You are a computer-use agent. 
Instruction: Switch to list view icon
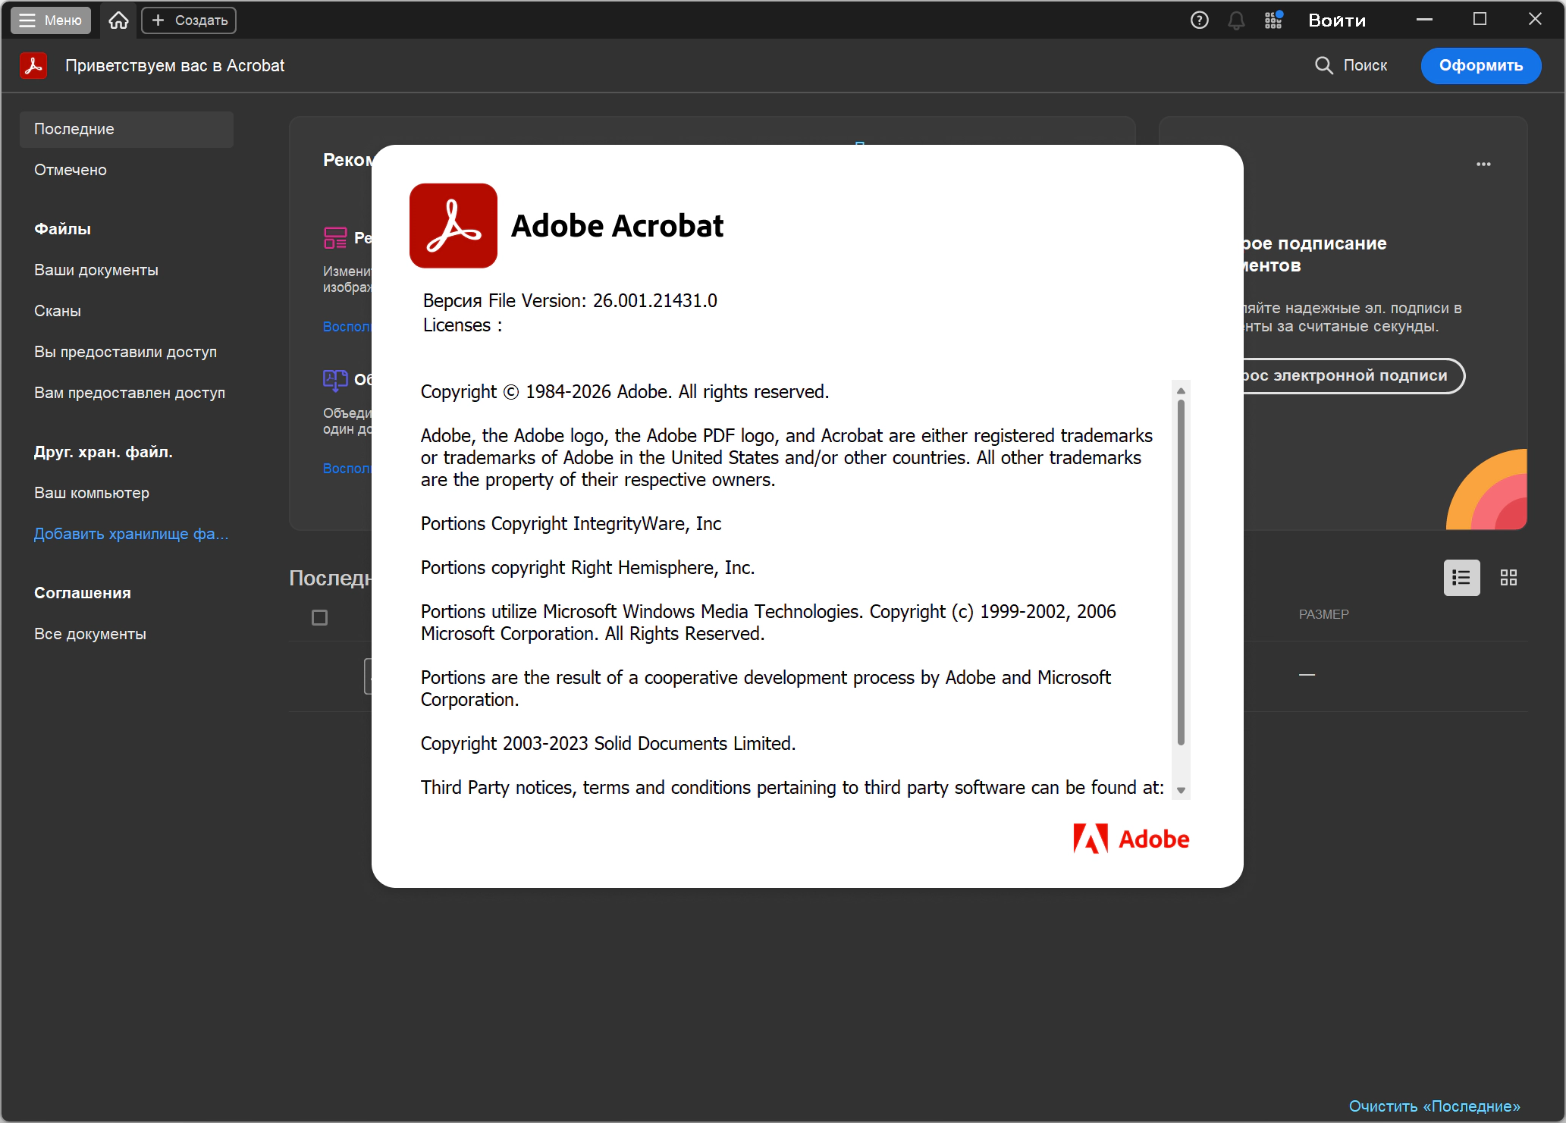(1461, 578)
